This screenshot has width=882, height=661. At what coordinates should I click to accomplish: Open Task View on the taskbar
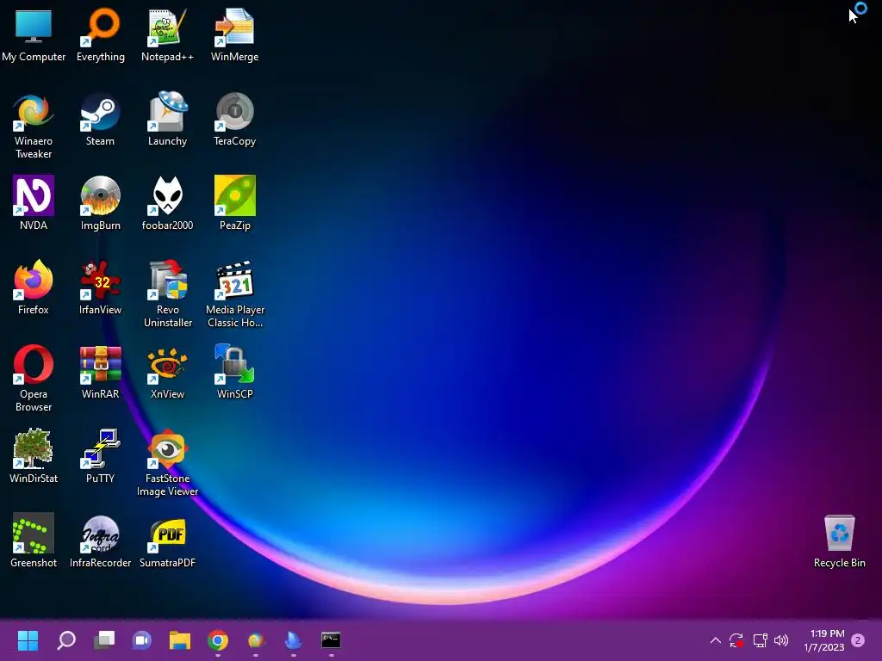click(104, 640)
